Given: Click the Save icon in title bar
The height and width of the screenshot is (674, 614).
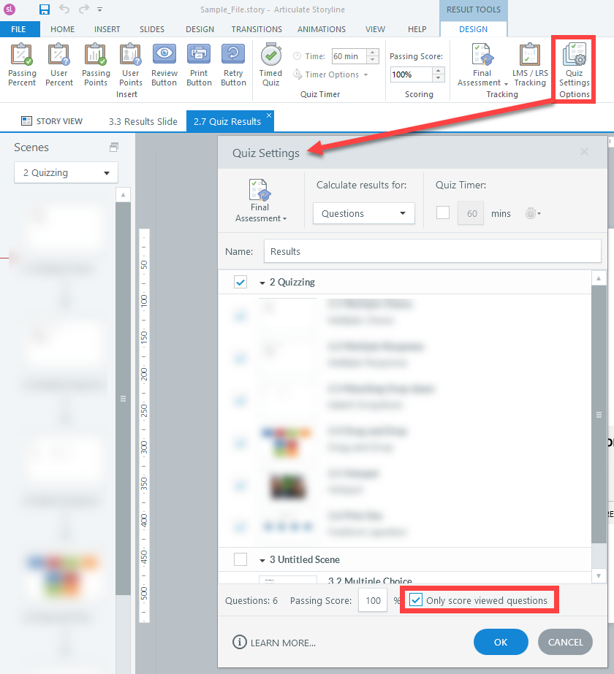Looking at the screenshot, I should [45, 9].
